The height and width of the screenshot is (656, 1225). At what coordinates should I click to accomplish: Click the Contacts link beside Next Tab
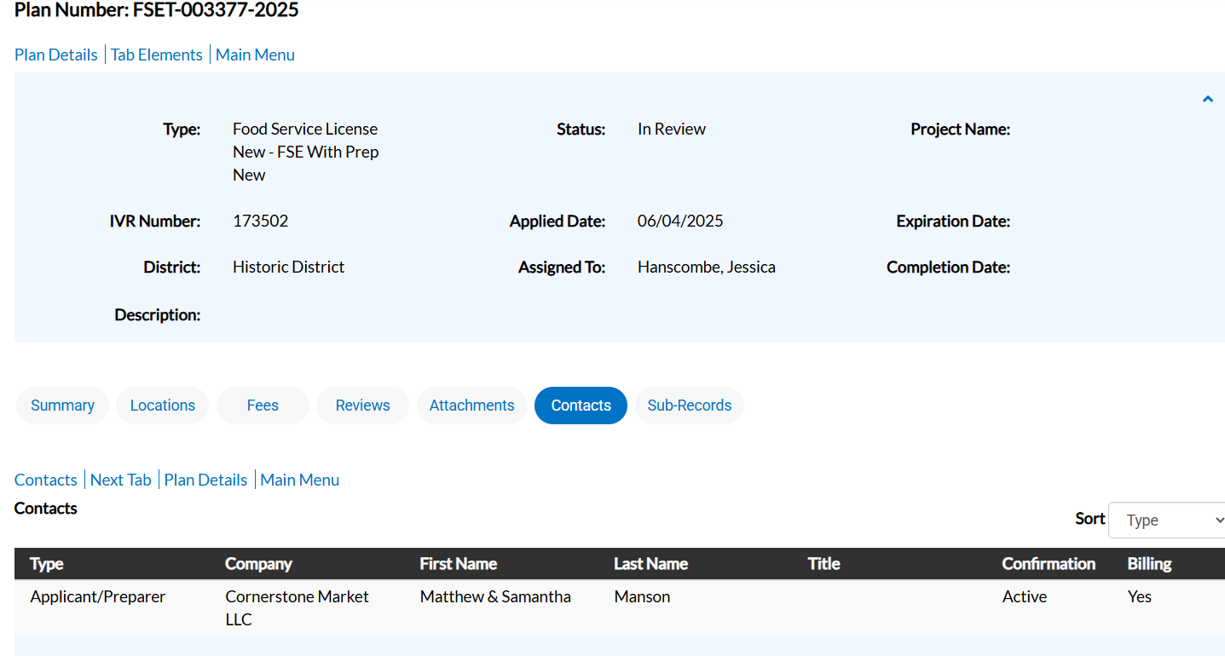pyautogui.click(x=46, y=480)
